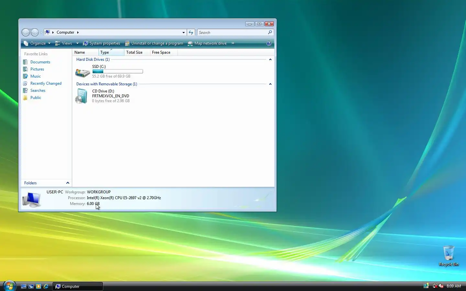The height and width of the screenshot is (291, 466).
Task: Open the Help question mark icon
Action: click(269, 43)
